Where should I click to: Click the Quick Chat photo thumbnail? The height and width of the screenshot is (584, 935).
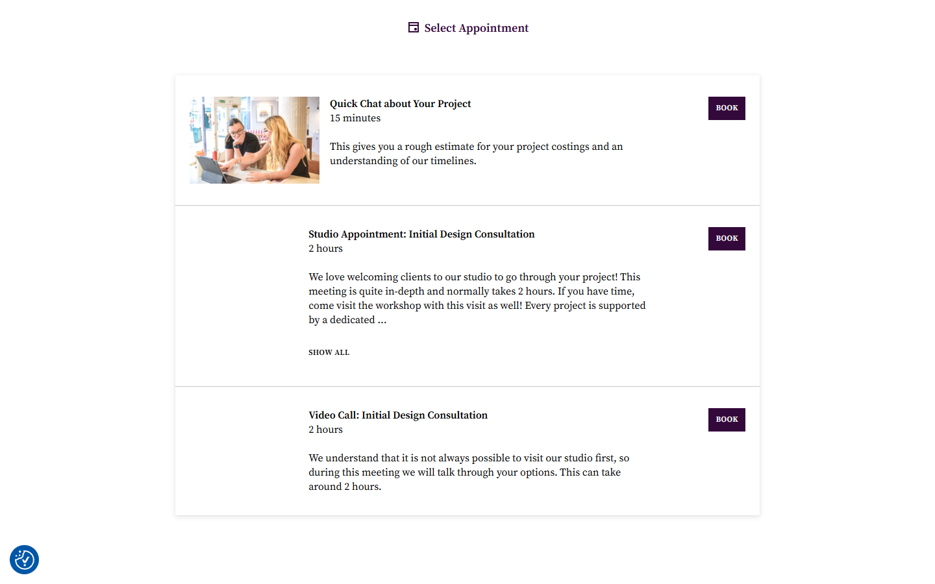pos(255,140)
